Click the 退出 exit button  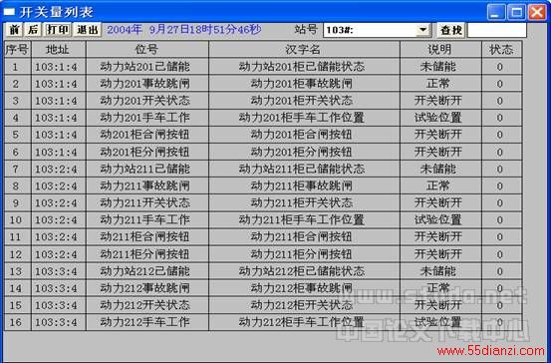tap(87, 30)
